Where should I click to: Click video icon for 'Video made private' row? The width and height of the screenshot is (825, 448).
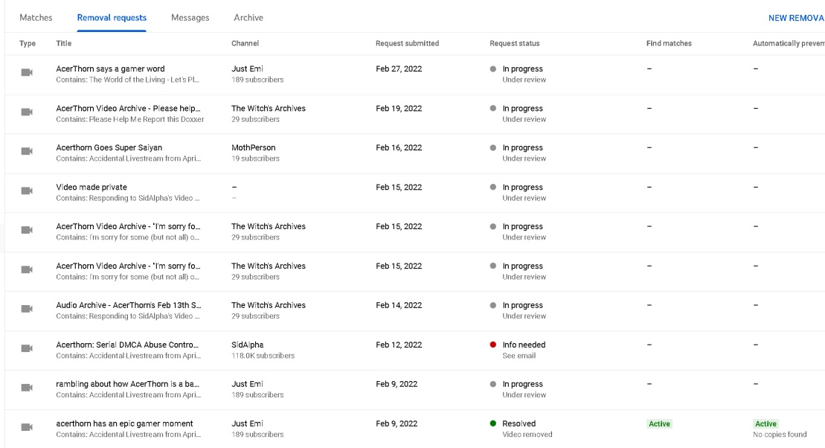pos(27,191)
